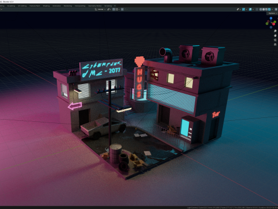Viewport: 278px width, 209px height.
Task: Open the proportional editing falloff dropdown
Action: (126, 9)
